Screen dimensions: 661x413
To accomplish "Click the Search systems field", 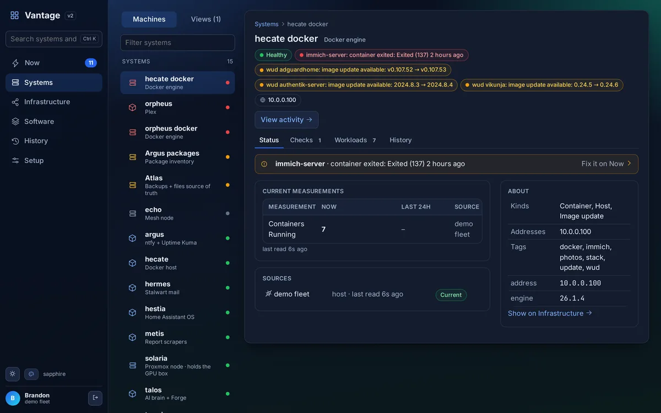I will coord(54,39).
